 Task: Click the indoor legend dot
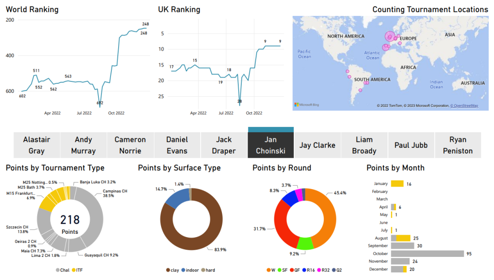tap(183, 270)
